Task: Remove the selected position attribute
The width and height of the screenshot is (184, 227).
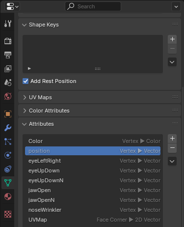Action: point(172,148)
